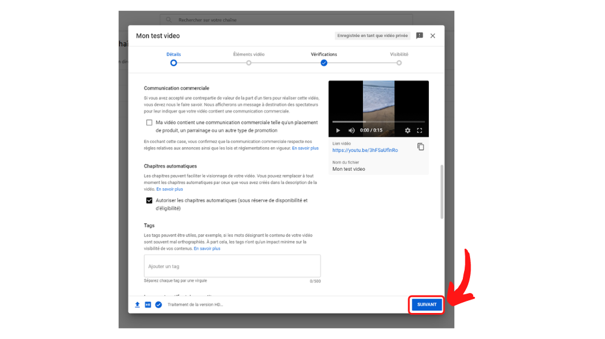Click the Chapitres automatiques heading
This screenshot has width=605, height=339.
click(170, 166)
